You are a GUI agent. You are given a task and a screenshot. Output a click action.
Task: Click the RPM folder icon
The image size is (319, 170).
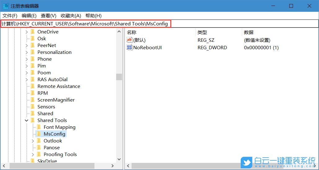tap(33, 93)
